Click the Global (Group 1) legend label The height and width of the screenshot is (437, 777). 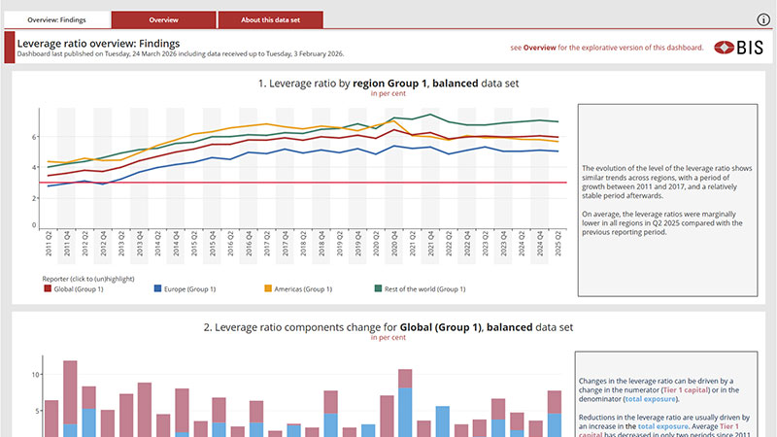click(79, 288)
